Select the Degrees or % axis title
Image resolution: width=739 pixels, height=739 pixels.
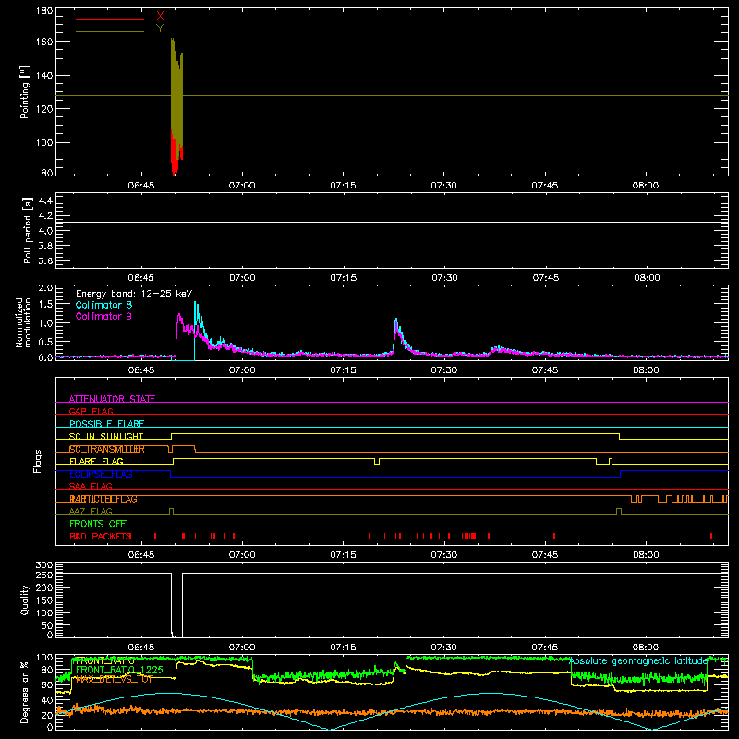(x=25, y=692)
